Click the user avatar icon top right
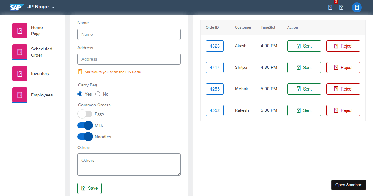373x196 pixels. [x=357, y=7]
